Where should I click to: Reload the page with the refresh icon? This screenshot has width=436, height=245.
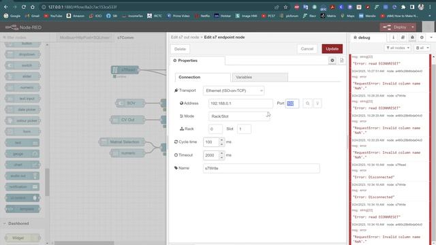click(x=24, y=7)
